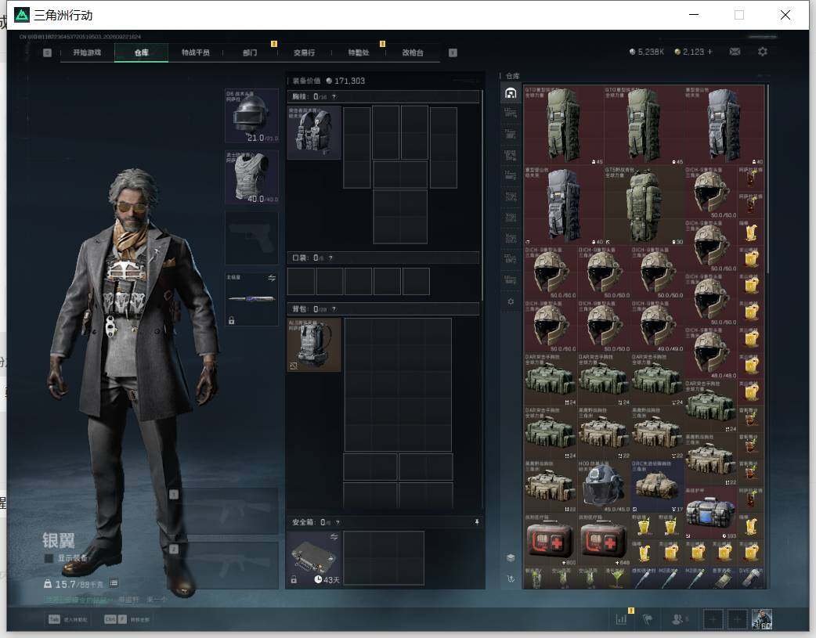The height and width of the screenshot is (638, 816).
Task: Click the help icon beside 口袋
Action: point(330,258)
